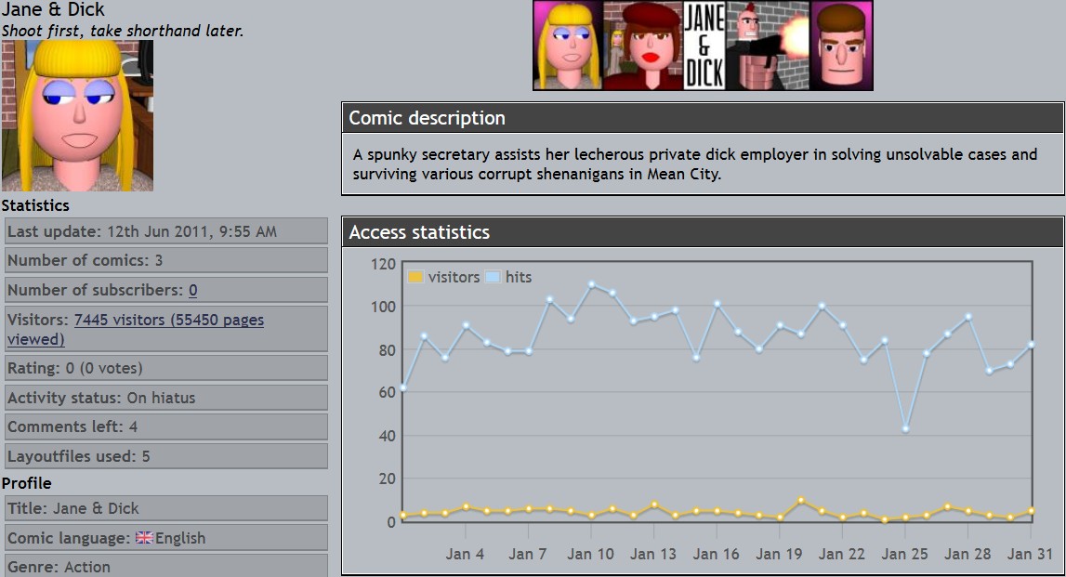Click the red beret woman banner panel
The width and height of the screenshot is (1066, 577).
pyautogui.click(x=643, y=46)
